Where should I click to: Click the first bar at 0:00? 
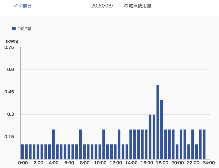(22, 152)
